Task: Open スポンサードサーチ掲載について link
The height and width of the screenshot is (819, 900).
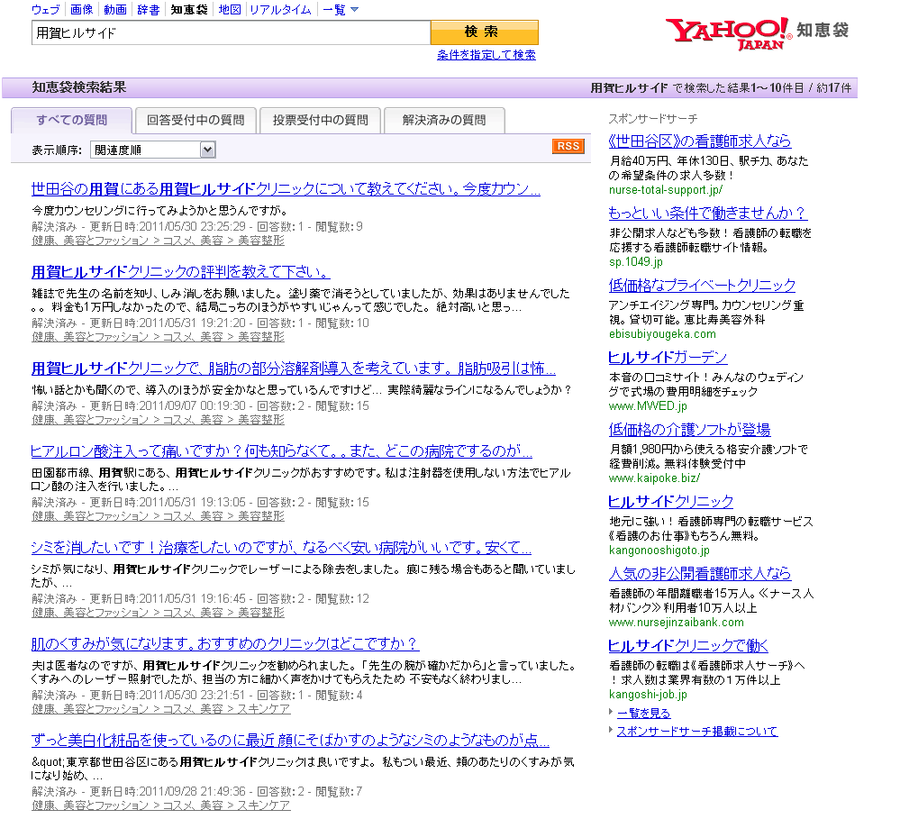Action: tap(697, 732)
